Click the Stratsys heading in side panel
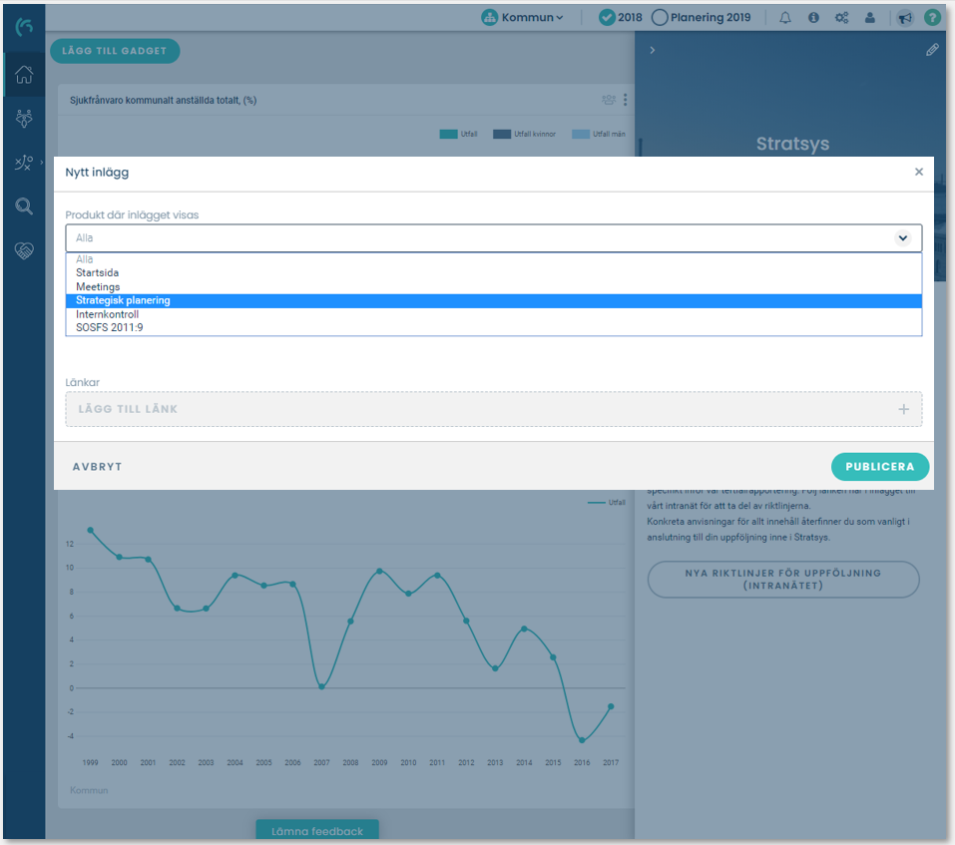The image size is (955, 845). (792, 144)
